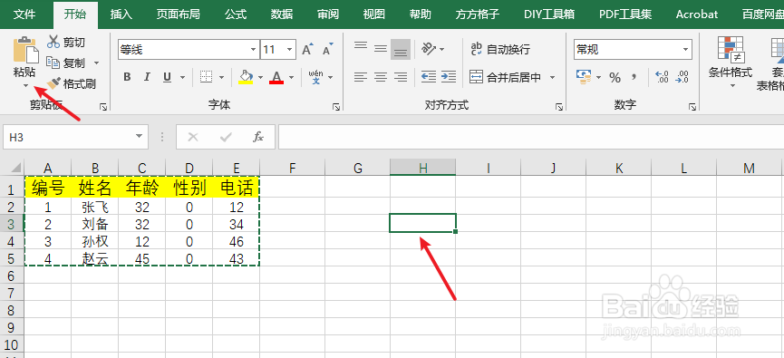
Task: Decrease indent of cell contents
Action: click(x=429, y=77)
